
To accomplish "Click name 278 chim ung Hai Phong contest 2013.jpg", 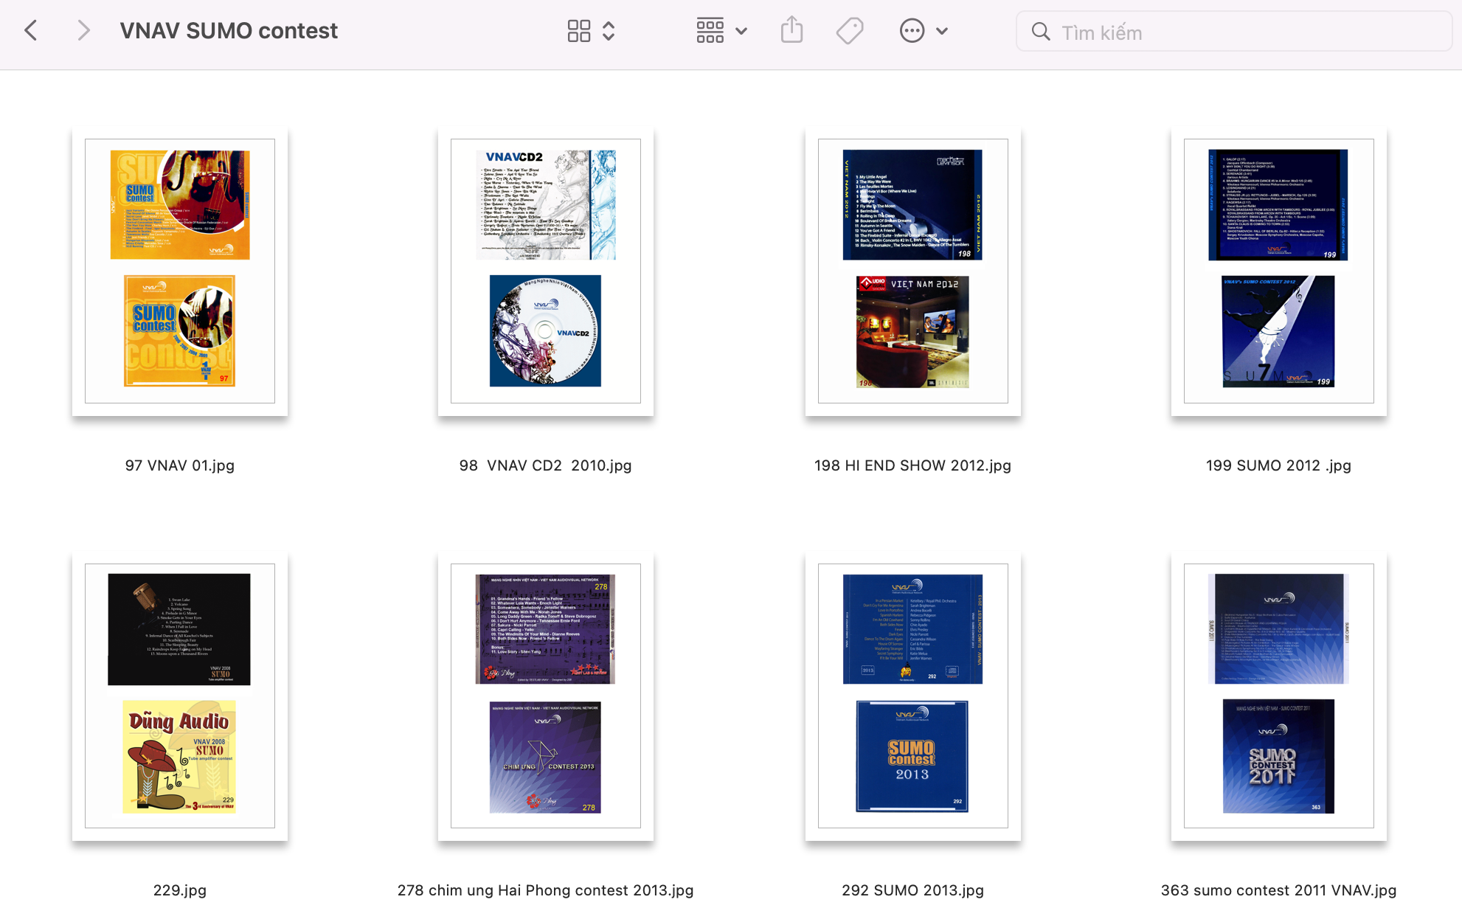I will click(x=546, y=890).
